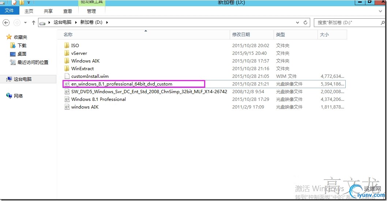The height and width of the screenshot is (201, 387).
Task: Click the WinExtract folder icon
Action: (67, 68)
